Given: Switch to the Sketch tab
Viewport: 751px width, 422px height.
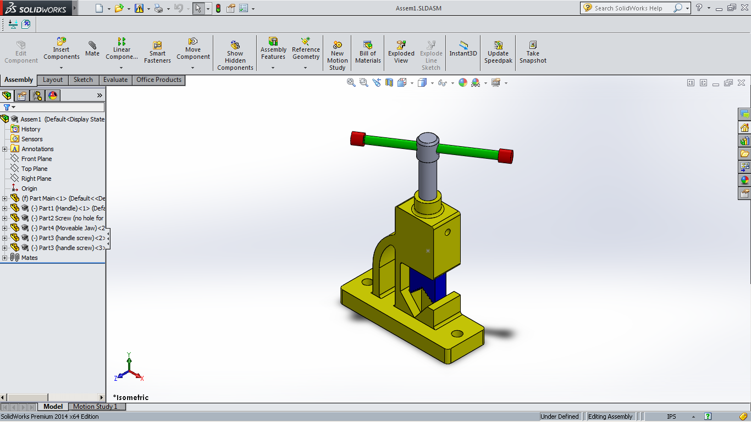Looking at the screenshot, I should [x=84, y=80].
